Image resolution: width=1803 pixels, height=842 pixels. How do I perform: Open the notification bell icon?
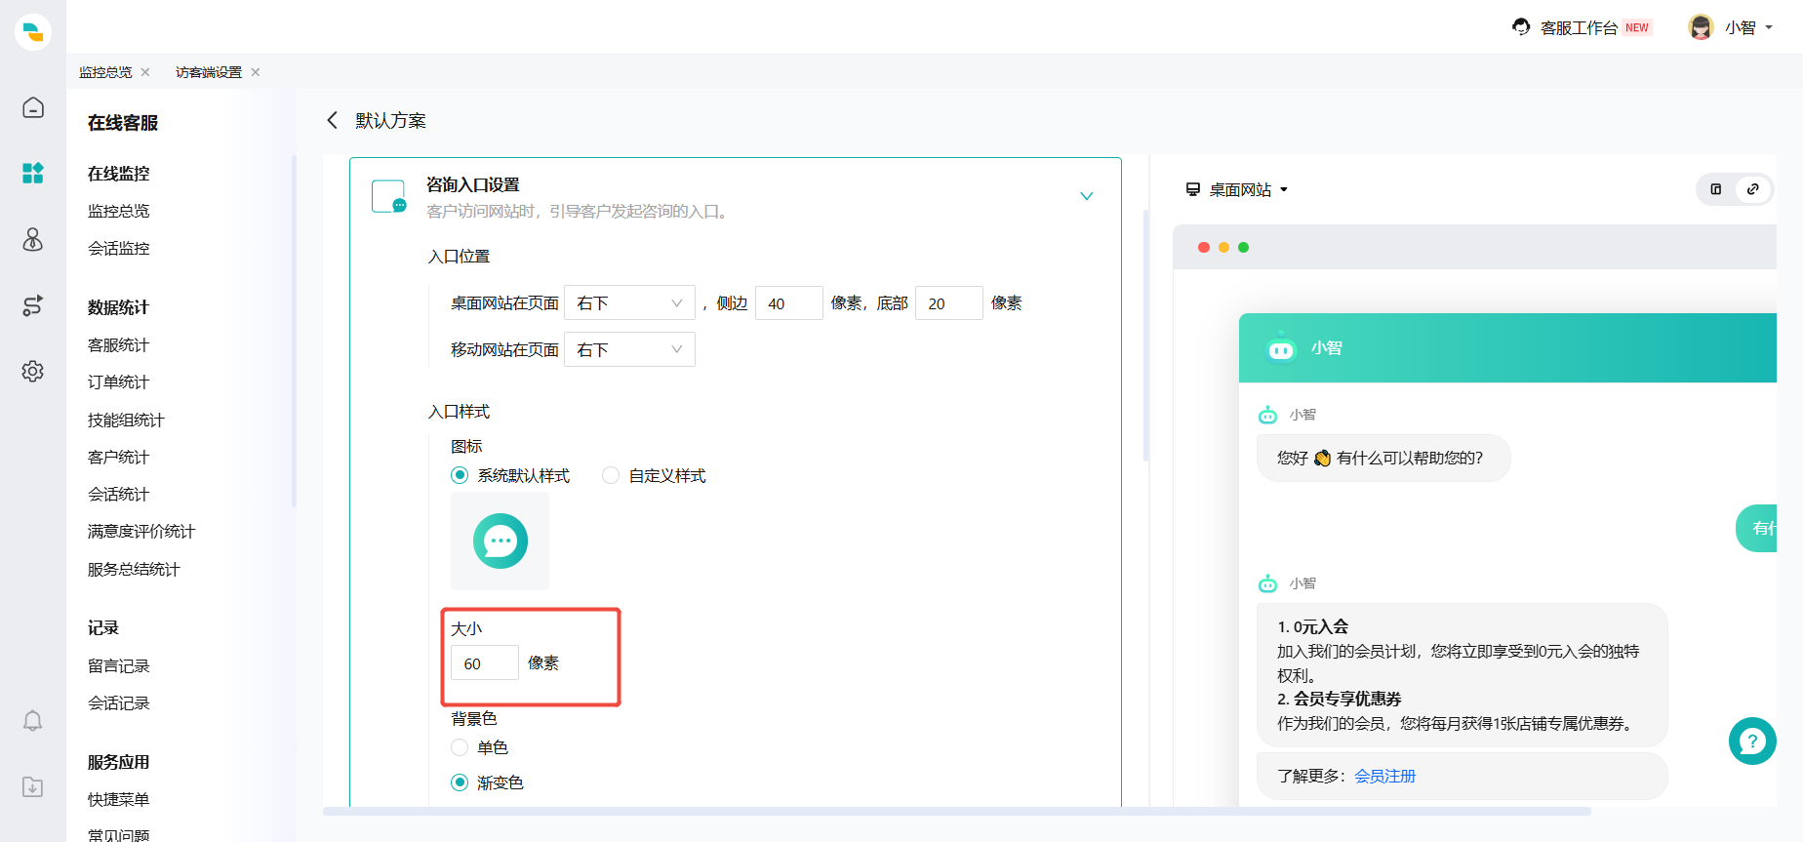[x=33, y=721]
